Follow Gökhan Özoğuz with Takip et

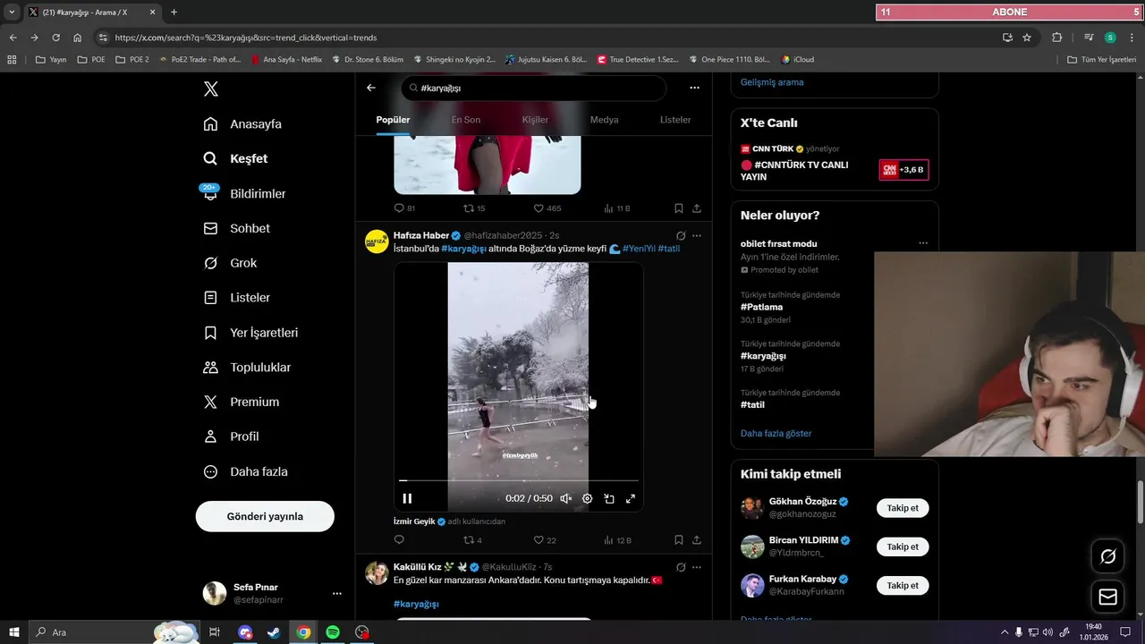tap(903, 508)
